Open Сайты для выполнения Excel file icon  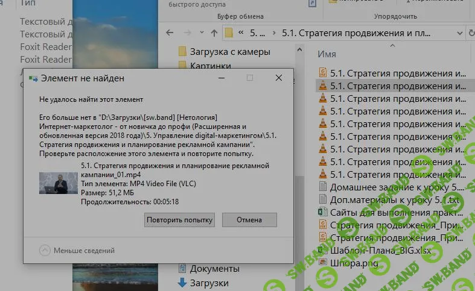(x=323, y=212)
